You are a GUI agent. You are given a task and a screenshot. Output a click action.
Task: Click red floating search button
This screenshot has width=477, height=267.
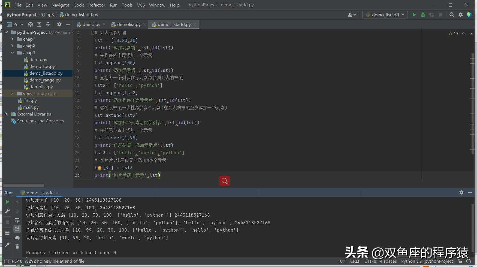click(225, 181)
